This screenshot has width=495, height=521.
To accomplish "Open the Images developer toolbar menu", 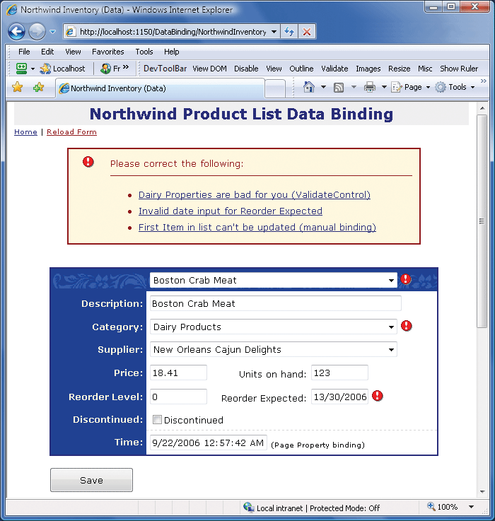I will pyautogui.click(x=368, y=69).
